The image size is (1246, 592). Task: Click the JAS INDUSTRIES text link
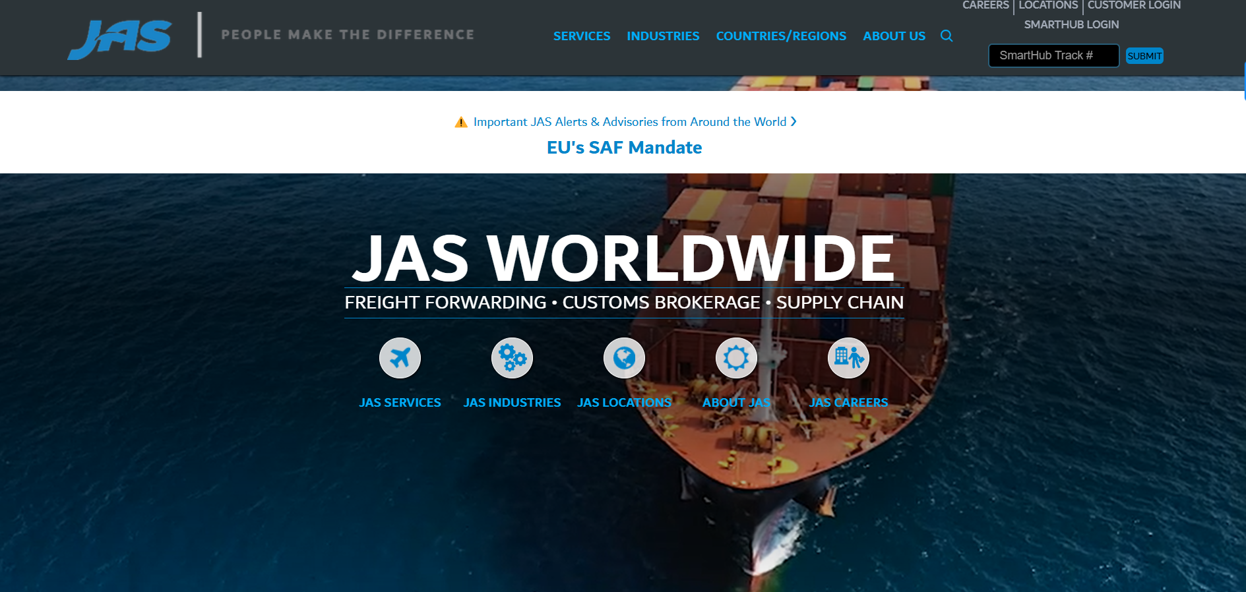(512, 403)
